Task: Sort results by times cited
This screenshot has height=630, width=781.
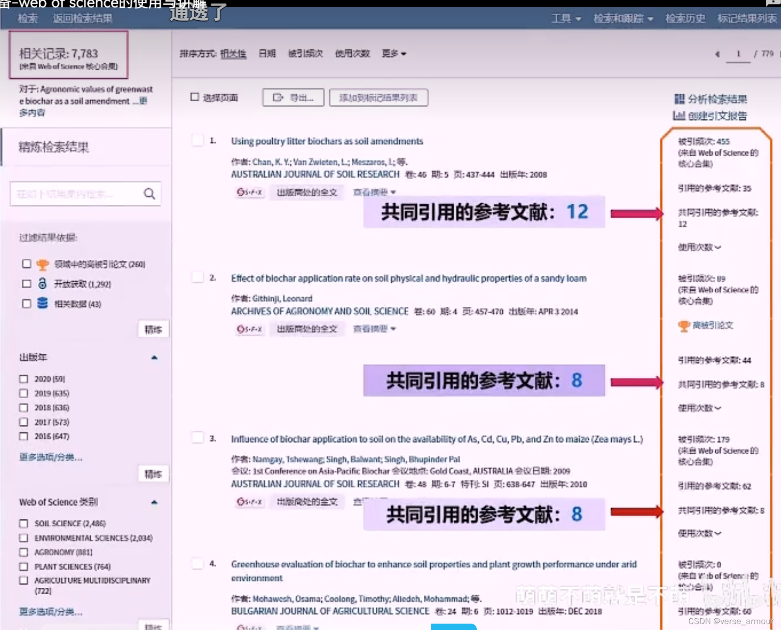Action: 305,54
